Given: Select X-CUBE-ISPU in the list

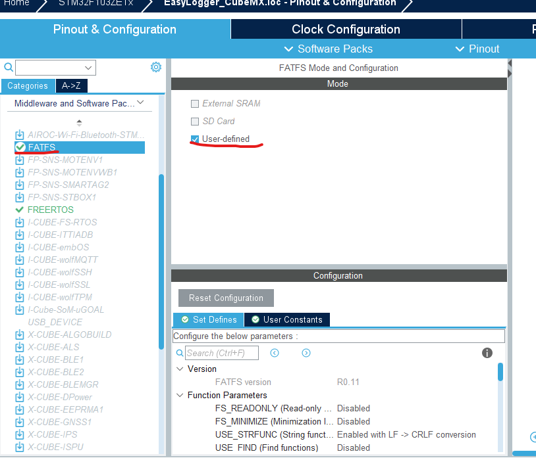Looking at the screenshot, I should (55, 447).
